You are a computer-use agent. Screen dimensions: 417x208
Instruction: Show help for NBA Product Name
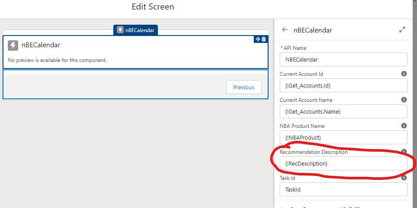[x=404, y=126]
